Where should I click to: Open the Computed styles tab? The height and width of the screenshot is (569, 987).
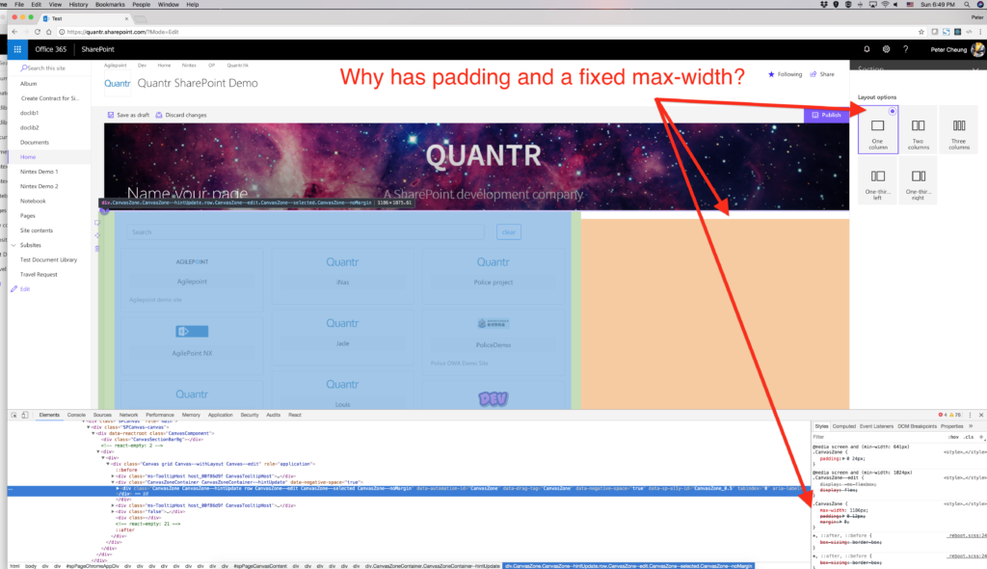(x=844, y=426)
